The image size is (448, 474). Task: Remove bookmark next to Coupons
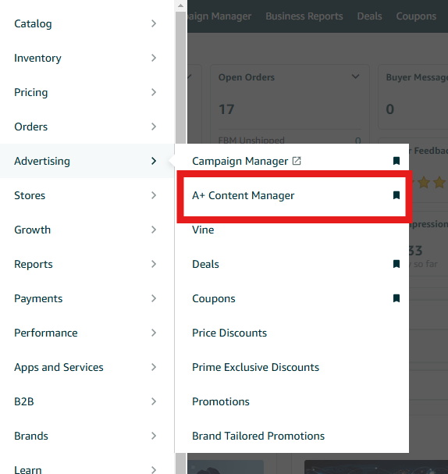[396, 298]
